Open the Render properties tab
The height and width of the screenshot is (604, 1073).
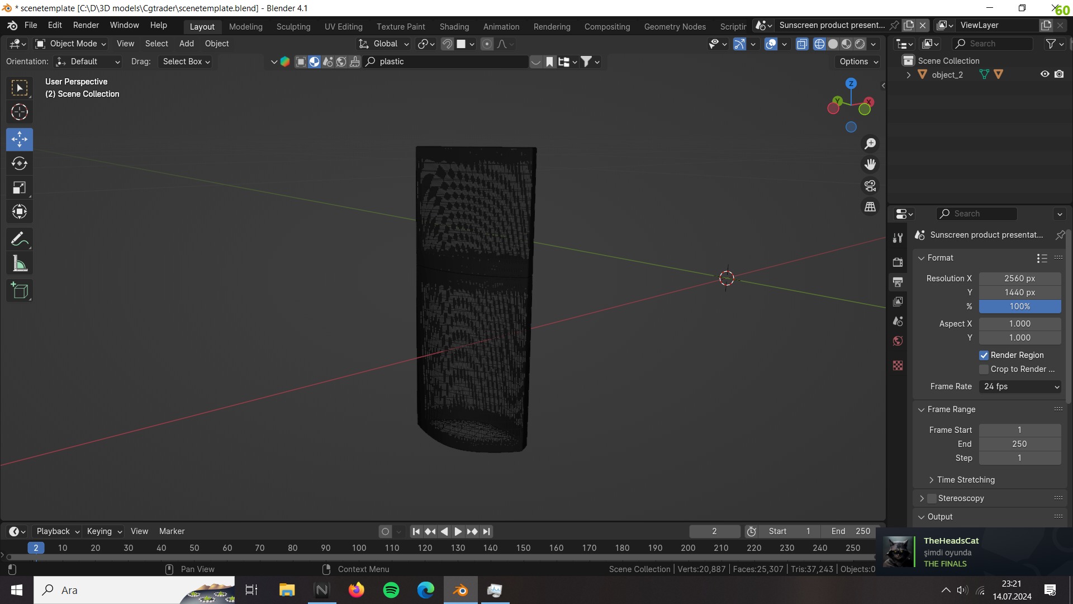(x=898, y=262)
